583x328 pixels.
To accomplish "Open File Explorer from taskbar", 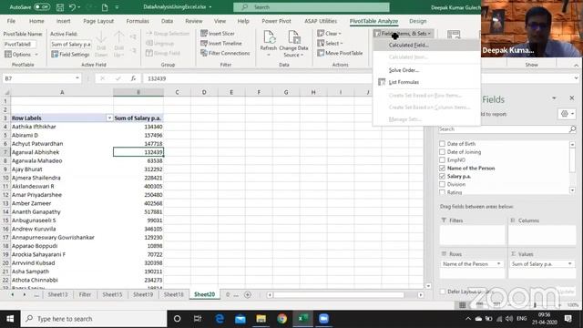I will point(261,319).
